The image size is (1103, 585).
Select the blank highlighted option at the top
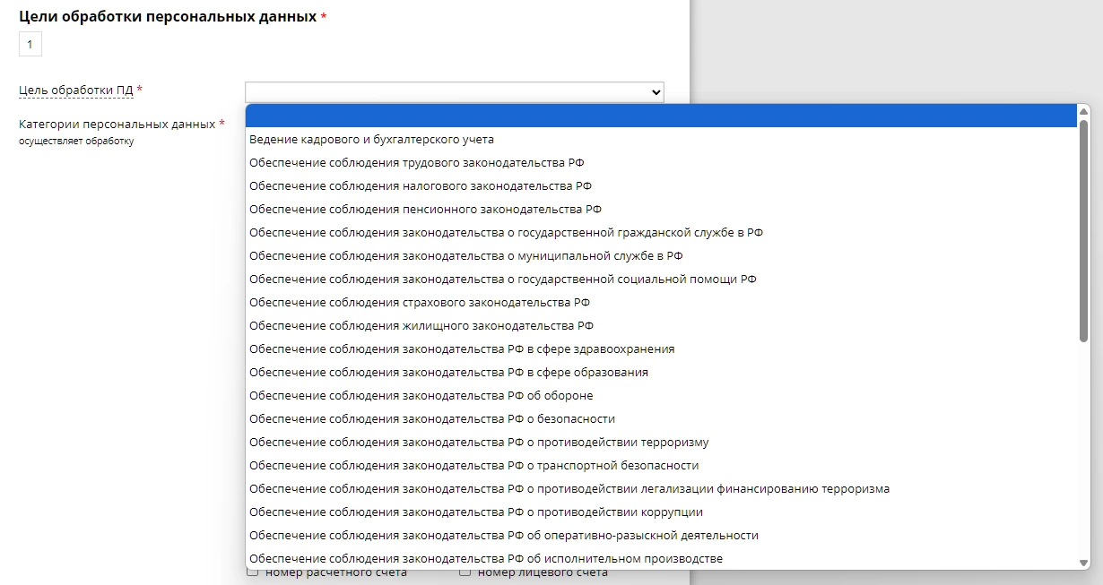click(662, 116)
